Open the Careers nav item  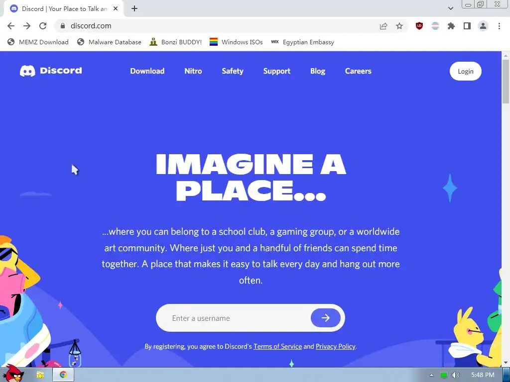(358, 71)
